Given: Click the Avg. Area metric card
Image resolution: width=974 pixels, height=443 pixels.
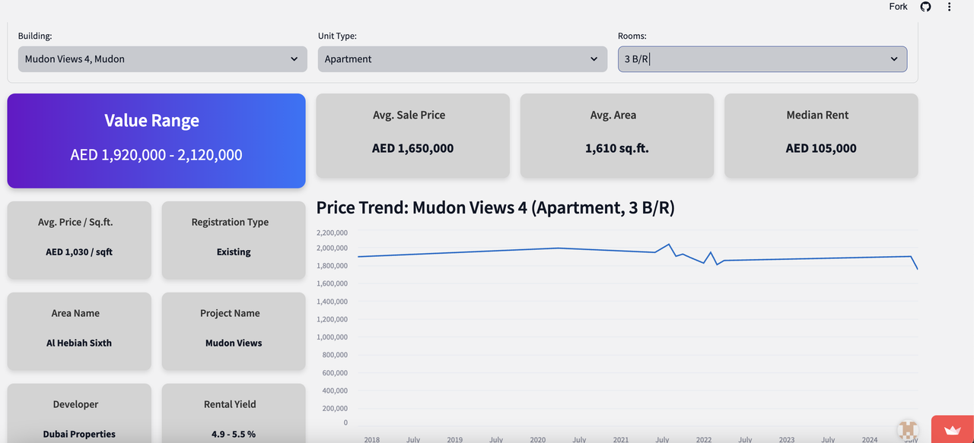Looking at the screenshot, I should pyautogui.click(x=616, y=136).
